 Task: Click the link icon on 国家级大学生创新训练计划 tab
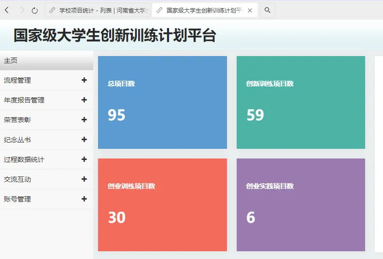click(159, 10)
